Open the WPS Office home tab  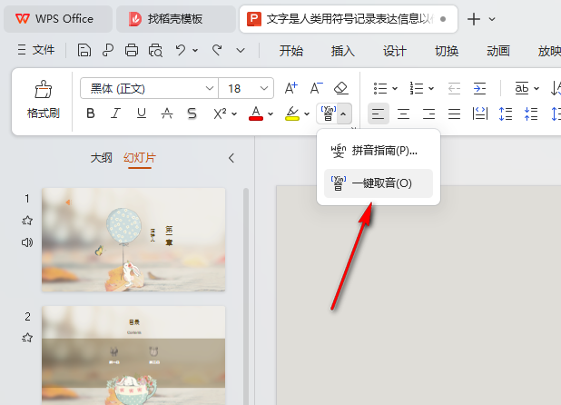pyautogui.click(x=58, y=19)
